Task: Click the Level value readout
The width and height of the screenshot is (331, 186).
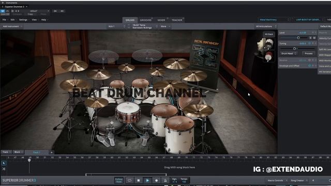Action: [x=302, y=33]
